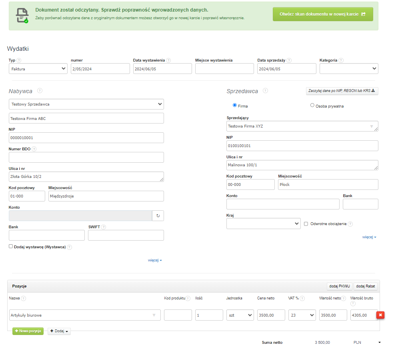Delete the Artykuły biurowe row with red X
The height and width of the screenshot is (347, 394).
point(380,315)
